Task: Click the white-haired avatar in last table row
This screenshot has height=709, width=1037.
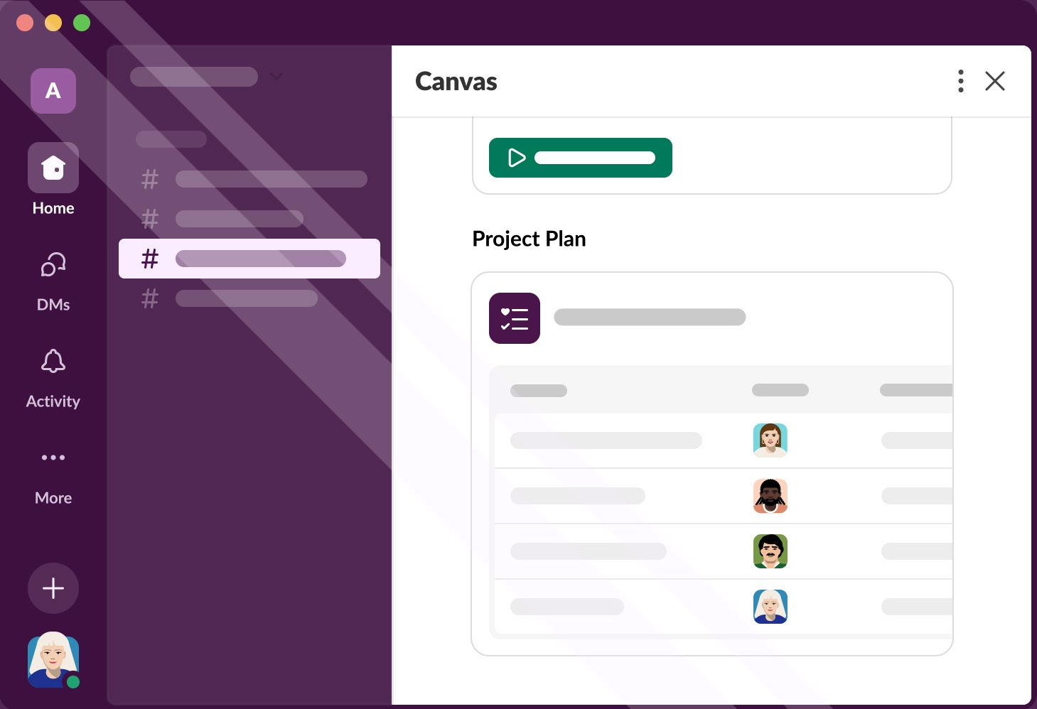Action: (x=770, y=607)
